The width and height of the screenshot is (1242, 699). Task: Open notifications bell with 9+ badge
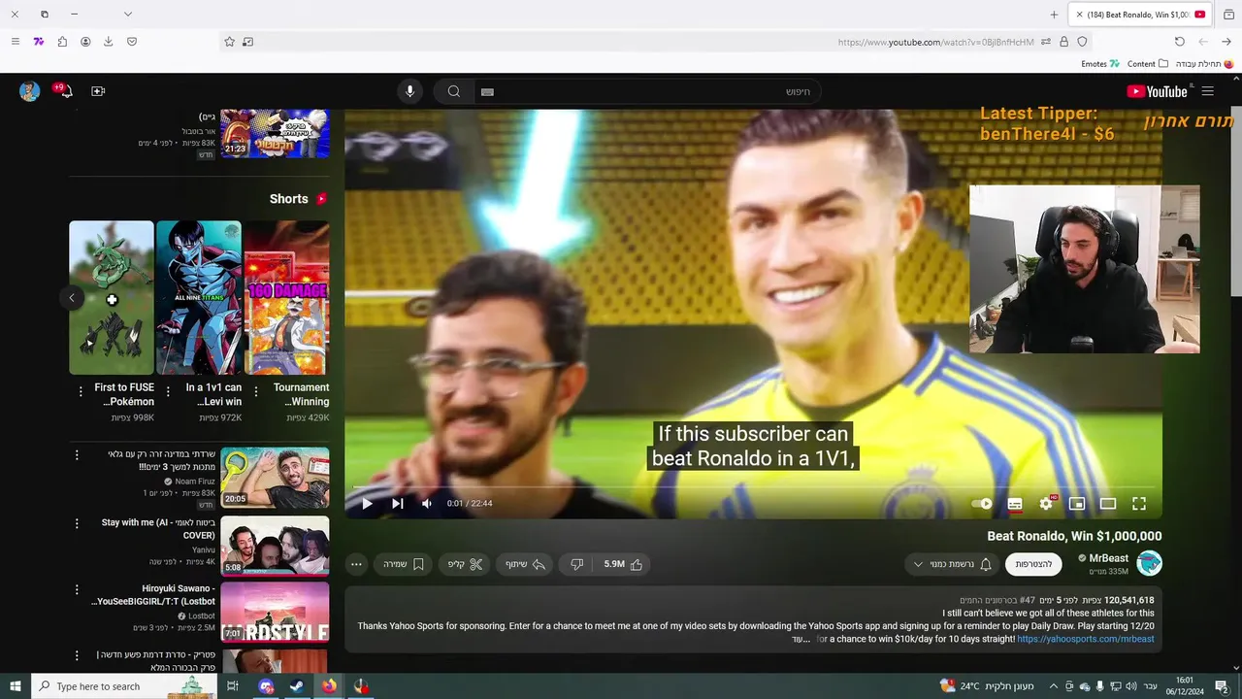tap(64, 91)
